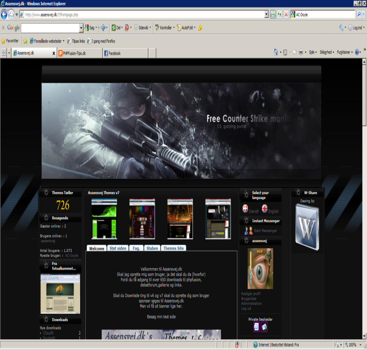The height and width of the screenshot is (350, 367).
Task: Click the blue plus icon on the Google toolbar
Action: coord(103,28)
